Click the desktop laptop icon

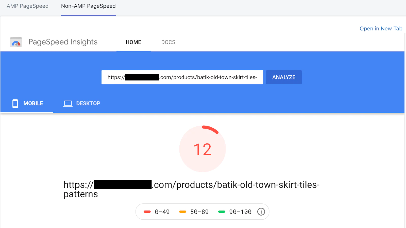tap(68, 104)
